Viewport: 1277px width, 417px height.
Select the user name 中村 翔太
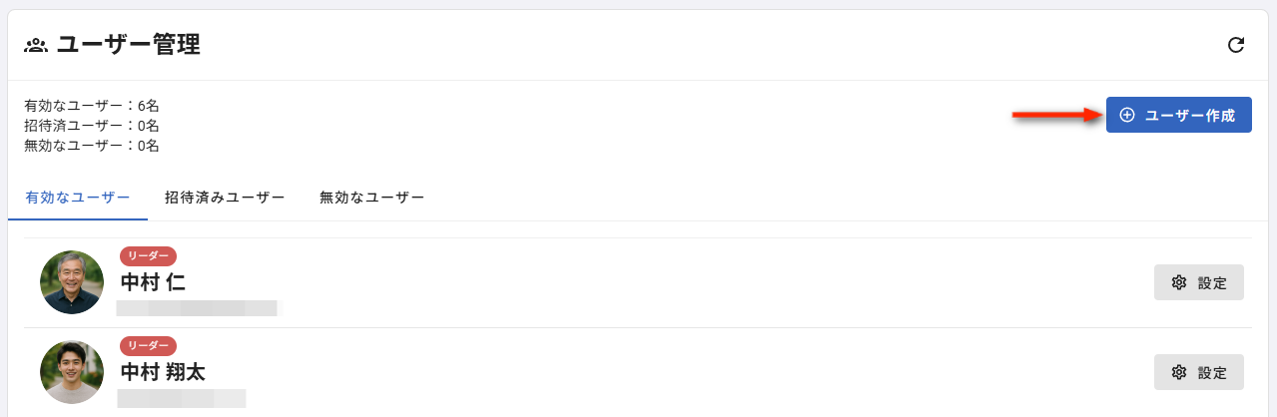163,372
